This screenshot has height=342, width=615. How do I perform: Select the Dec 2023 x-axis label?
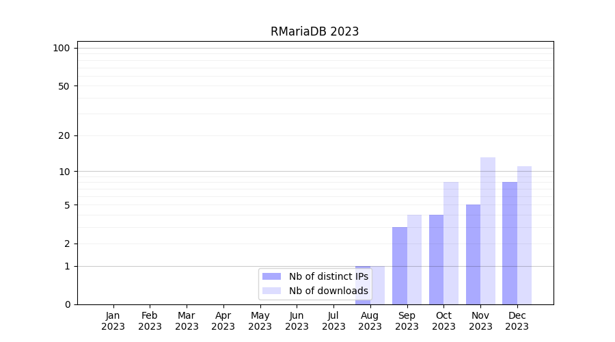517,321
